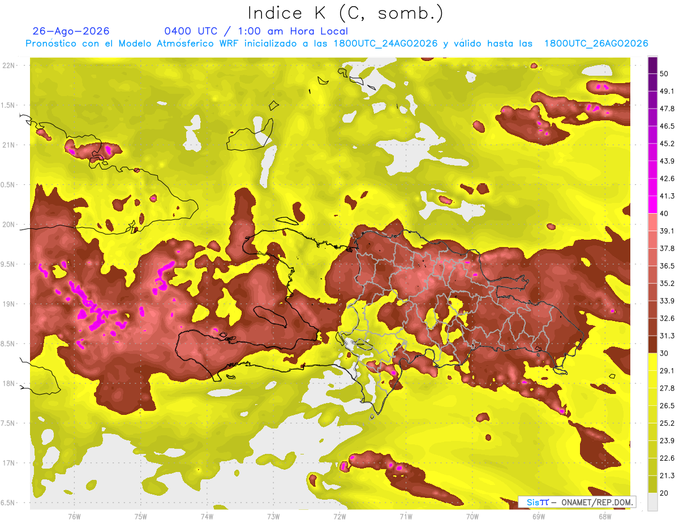Click the color scale value '50'
679x524 pixels.
pos(664,73)
